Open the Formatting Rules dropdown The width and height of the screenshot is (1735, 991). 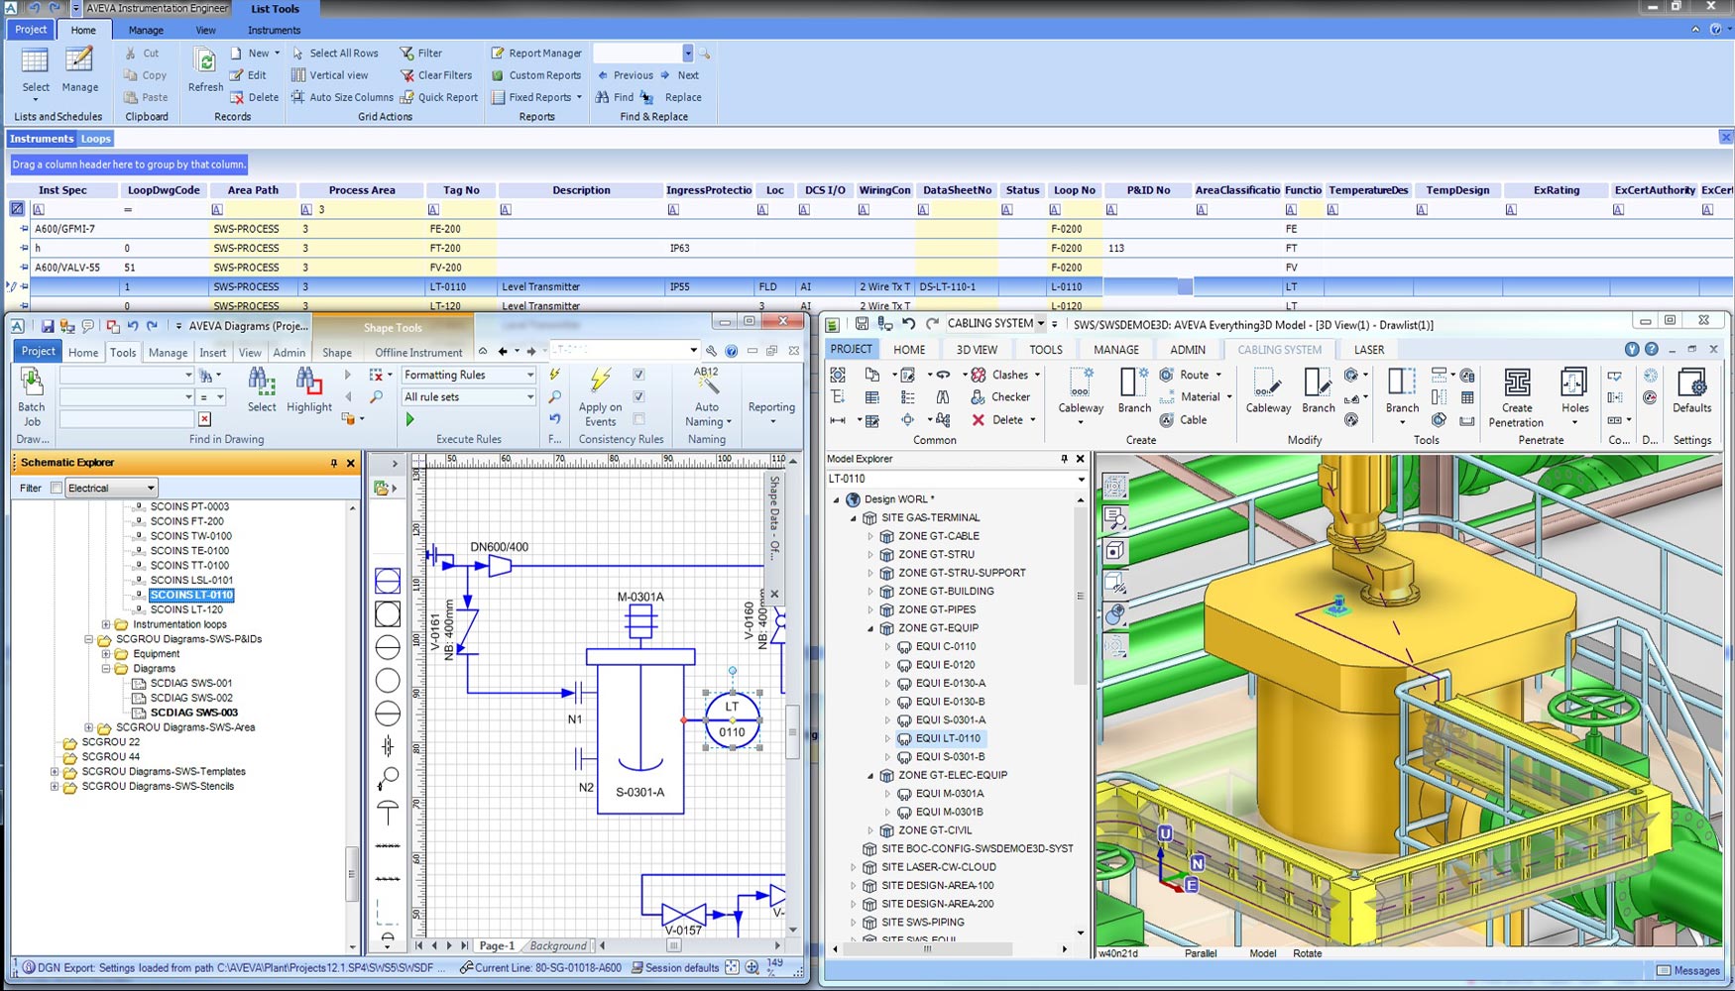pos(530,375)
